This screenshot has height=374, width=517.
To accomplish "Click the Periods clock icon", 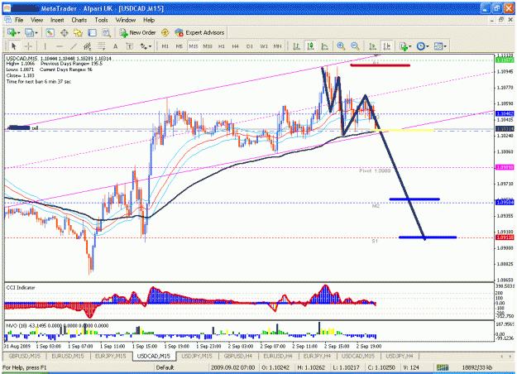I will (421, 46).
